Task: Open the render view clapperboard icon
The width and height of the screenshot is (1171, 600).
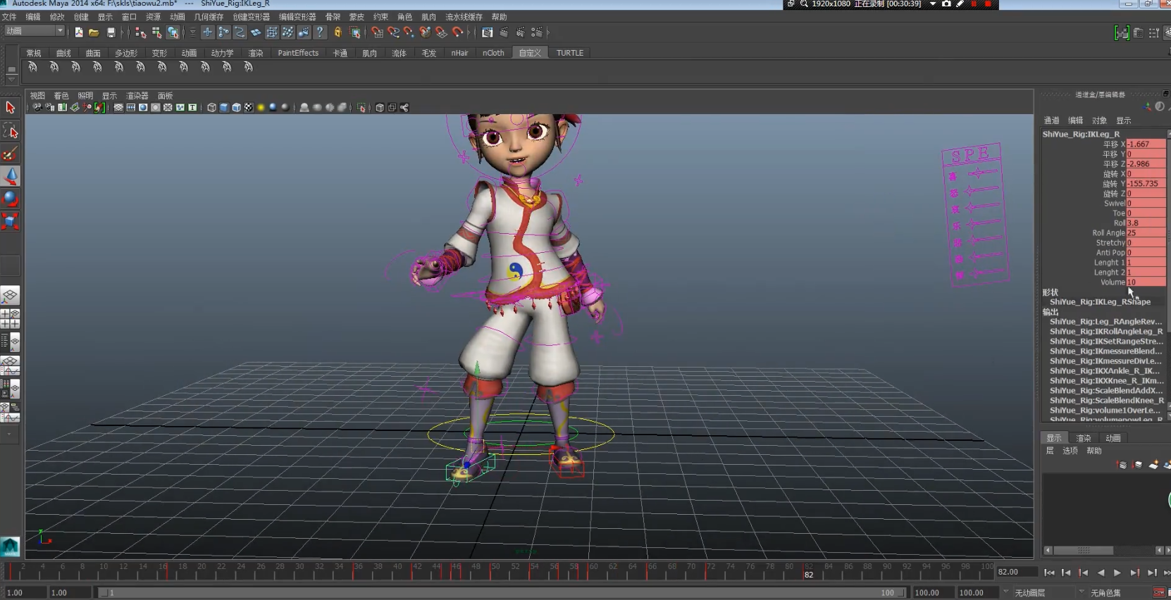Action: 488,32
